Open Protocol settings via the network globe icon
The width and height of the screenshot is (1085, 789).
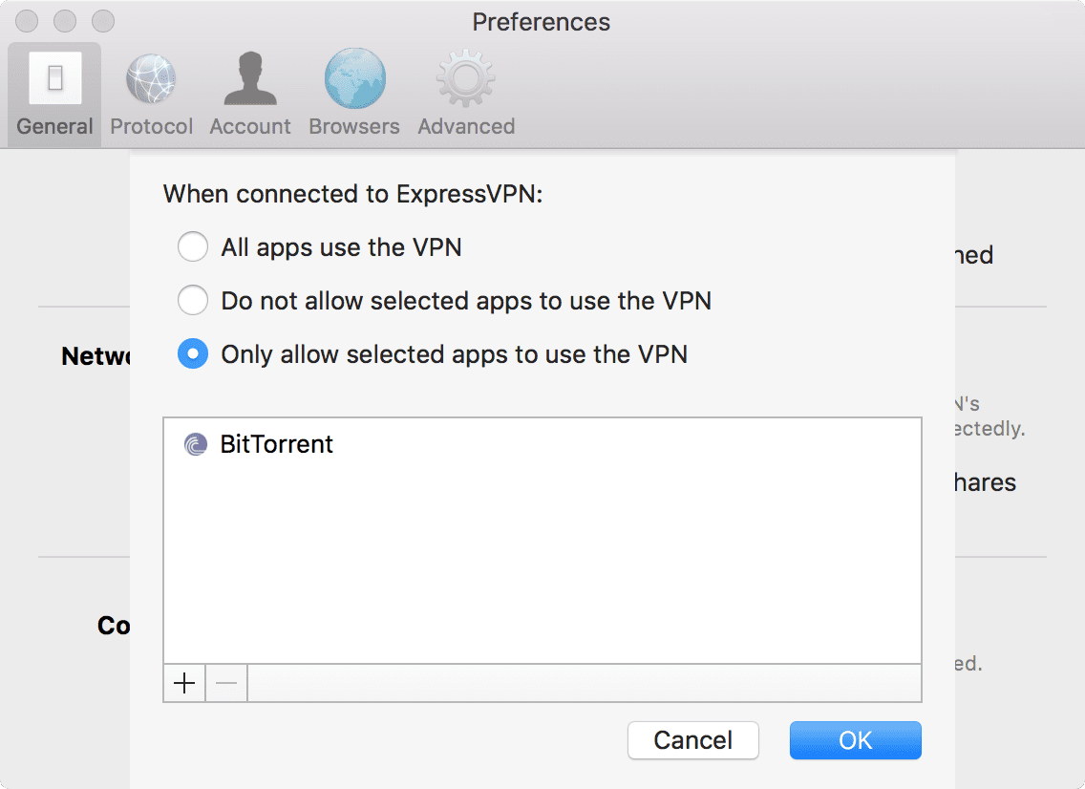(150, 78)
